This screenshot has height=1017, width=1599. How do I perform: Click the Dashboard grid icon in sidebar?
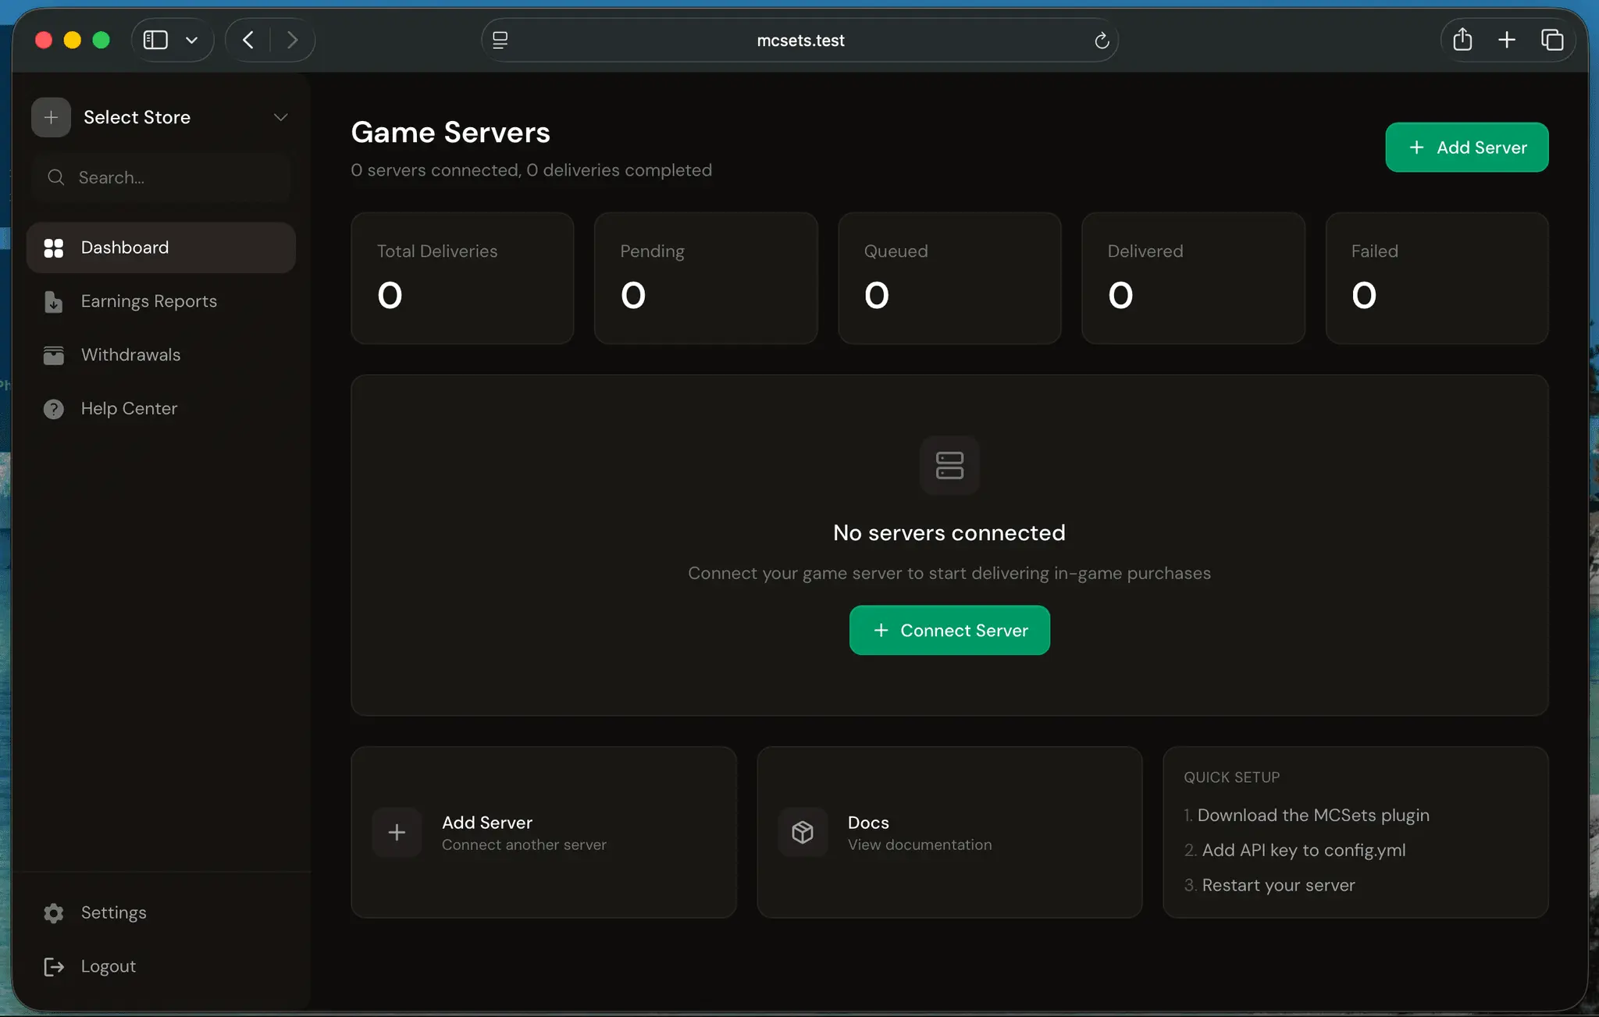[53, 248]
